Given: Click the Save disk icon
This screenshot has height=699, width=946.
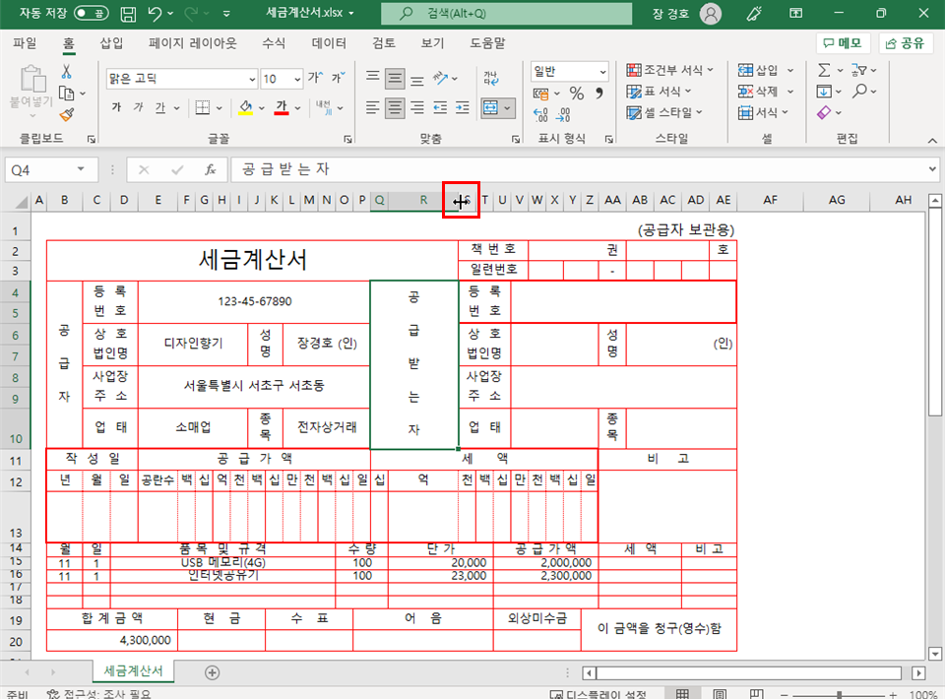Looking at the screenshot, I should pyautogui.click(x=128, y=13).
